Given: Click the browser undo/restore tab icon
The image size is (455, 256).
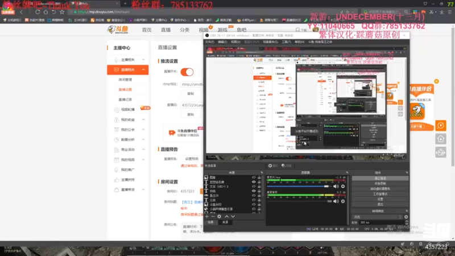Looking at the screenshot, I should click(x=53, y=12).
